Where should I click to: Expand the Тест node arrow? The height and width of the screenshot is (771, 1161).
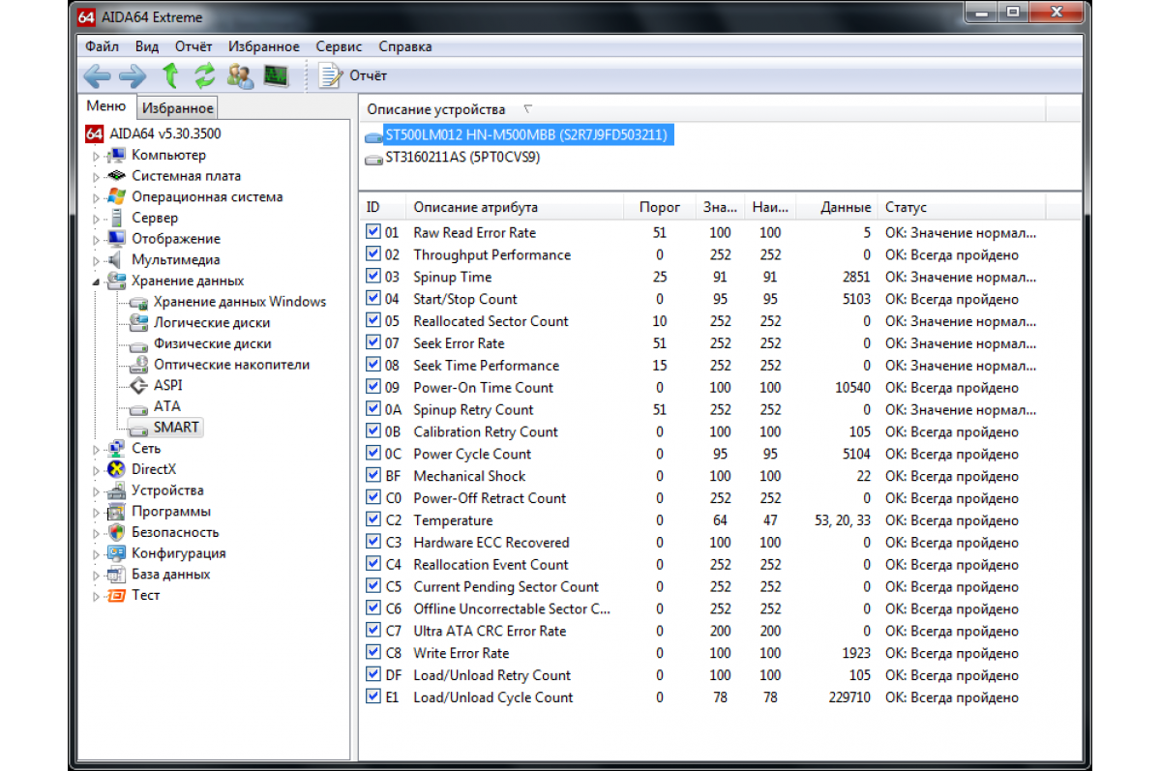[97, 596]
